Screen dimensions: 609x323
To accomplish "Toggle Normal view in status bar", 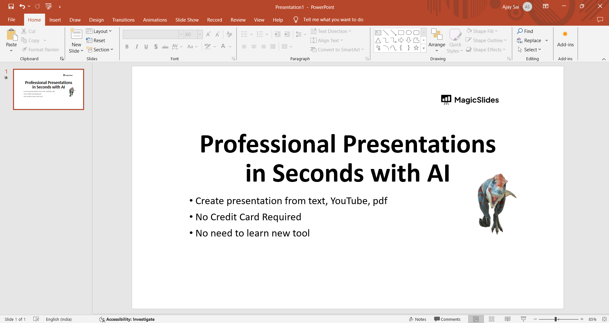I will (476, 319).
